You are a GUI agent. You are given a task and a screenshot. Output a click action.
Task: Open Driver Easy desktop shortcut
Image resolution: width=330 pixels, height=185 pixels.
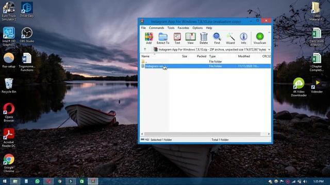coord(27,9)
